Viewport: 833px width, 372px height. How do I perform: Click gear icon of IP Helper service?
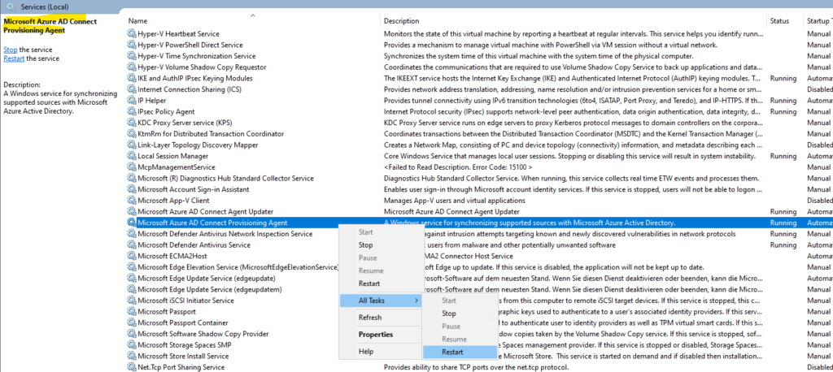coord(132,100)
